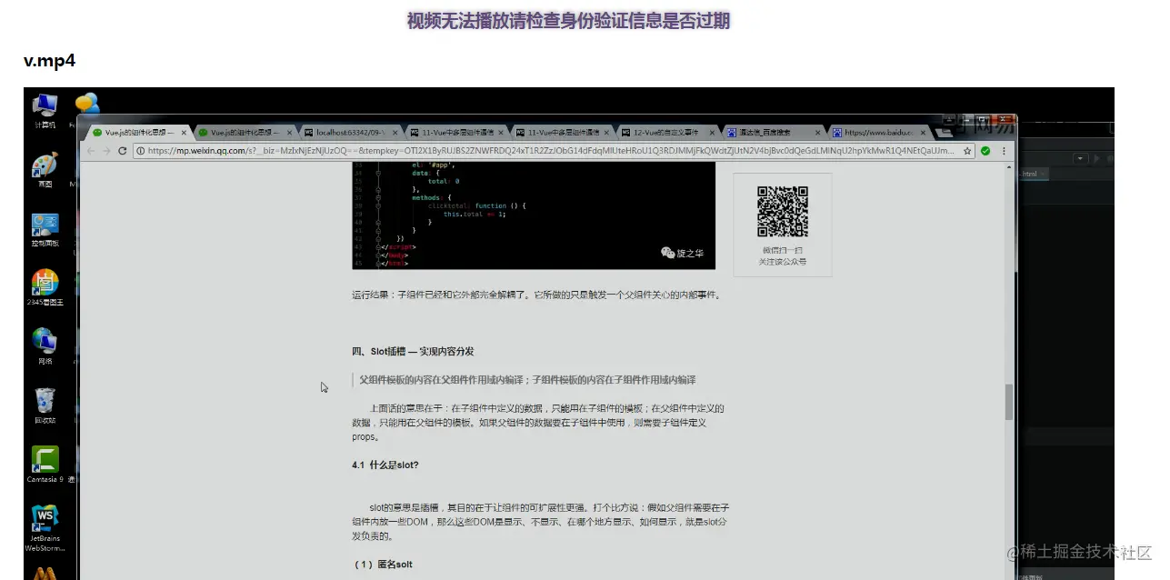Reload the page with the refresh icon
1170x580 pixels.
122,151
